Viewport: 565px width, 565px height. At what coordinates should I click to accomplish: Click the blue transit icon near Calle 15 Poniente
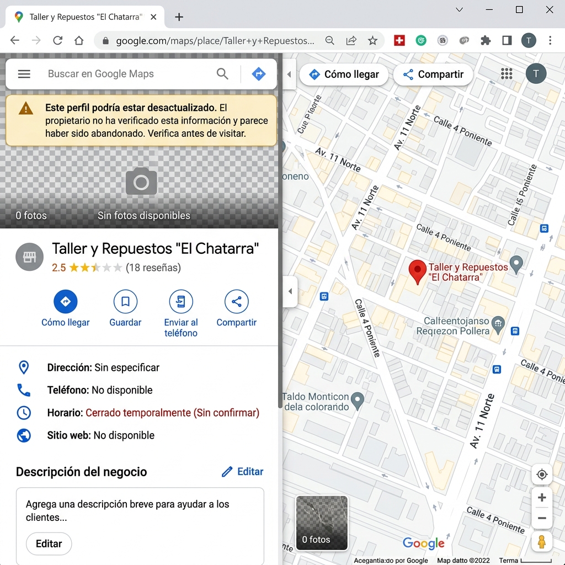coord(544,228)
